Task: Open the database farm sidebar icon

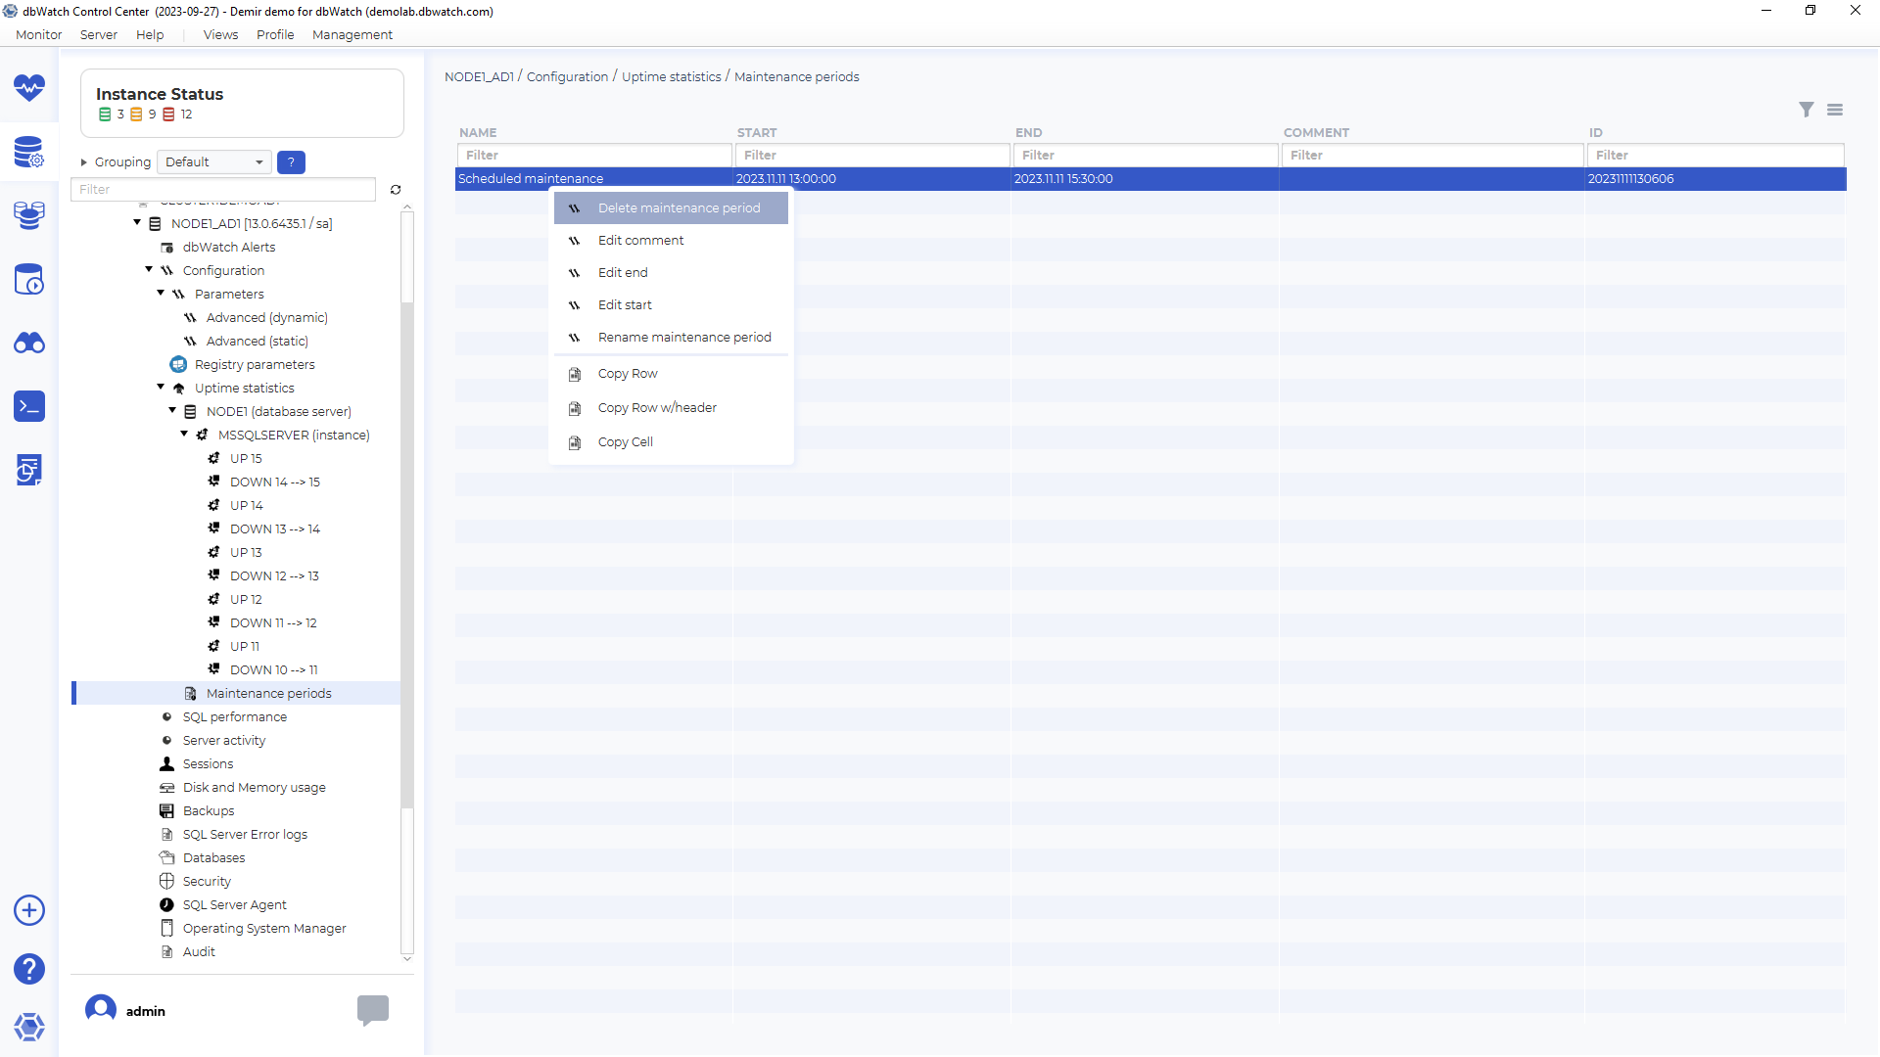Action: 29,215
